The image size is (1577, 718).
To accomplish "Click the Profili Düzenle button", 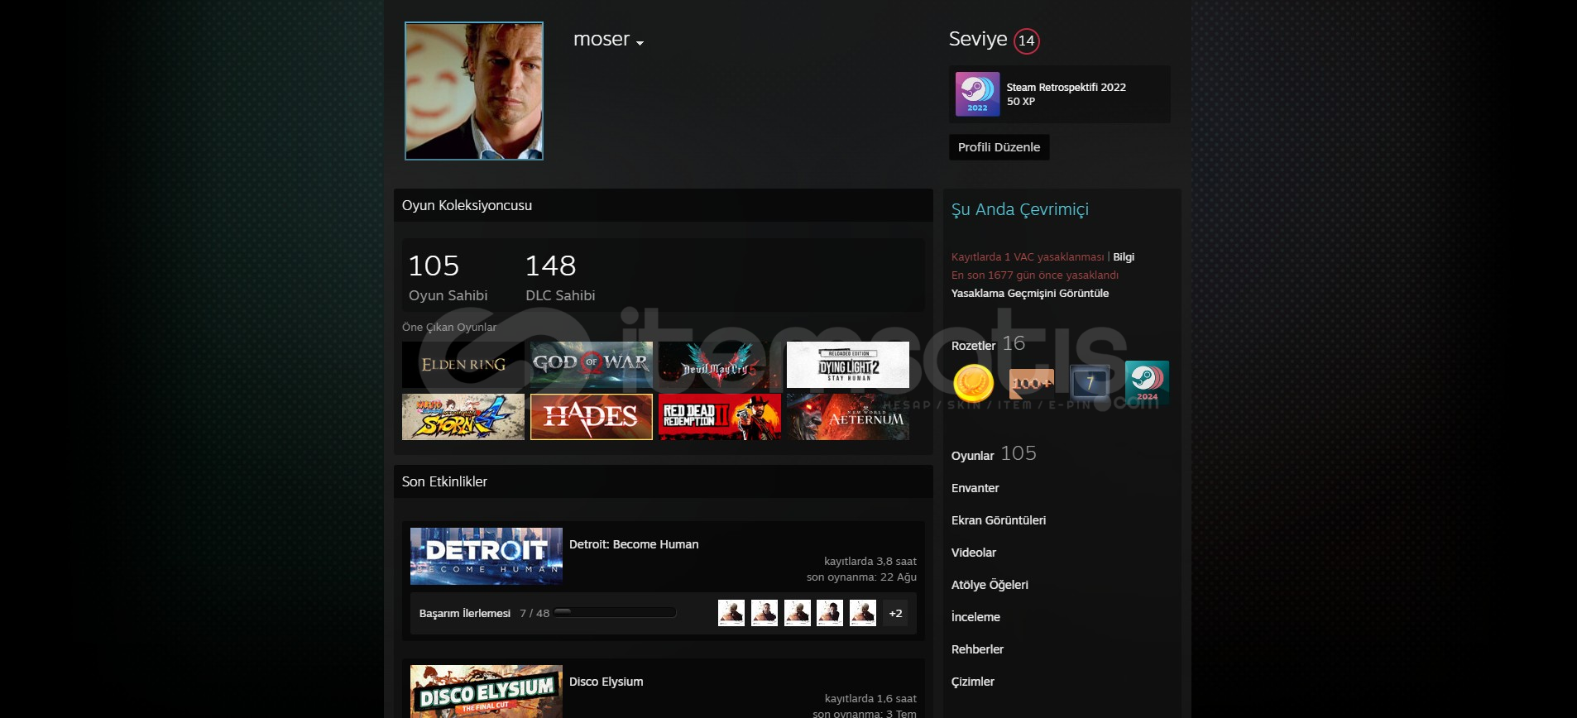I will [999, 147].
